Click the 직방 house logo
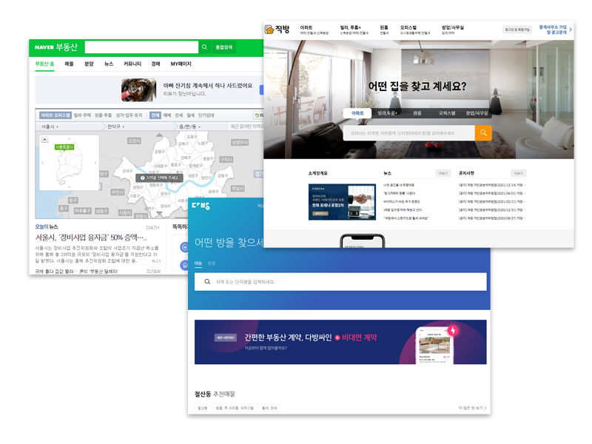 click(269, 30)
